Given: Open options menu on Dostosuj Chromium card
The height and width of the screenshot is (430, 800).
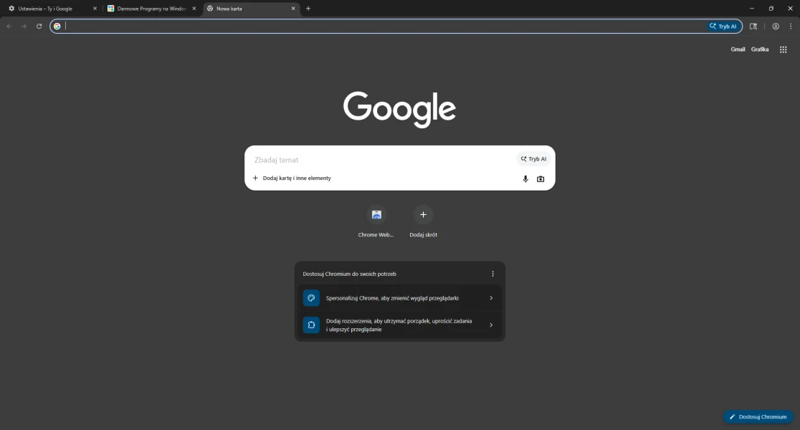Looking at the screenshot, I should coord(492,274).
